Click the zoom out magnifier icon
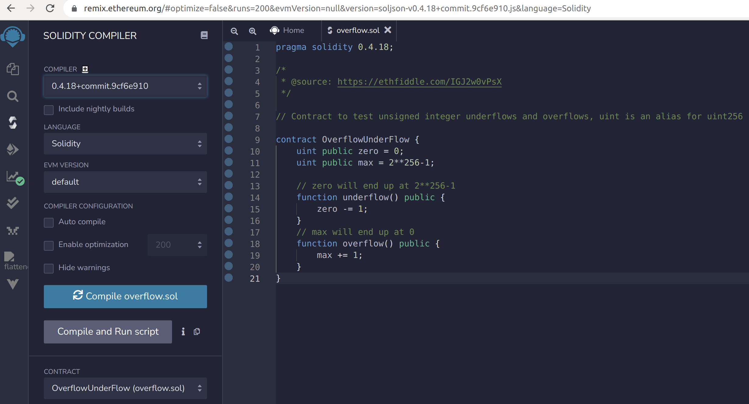This screenshot has width=749, height=404. pyautogui.click(x=234, y=31)
